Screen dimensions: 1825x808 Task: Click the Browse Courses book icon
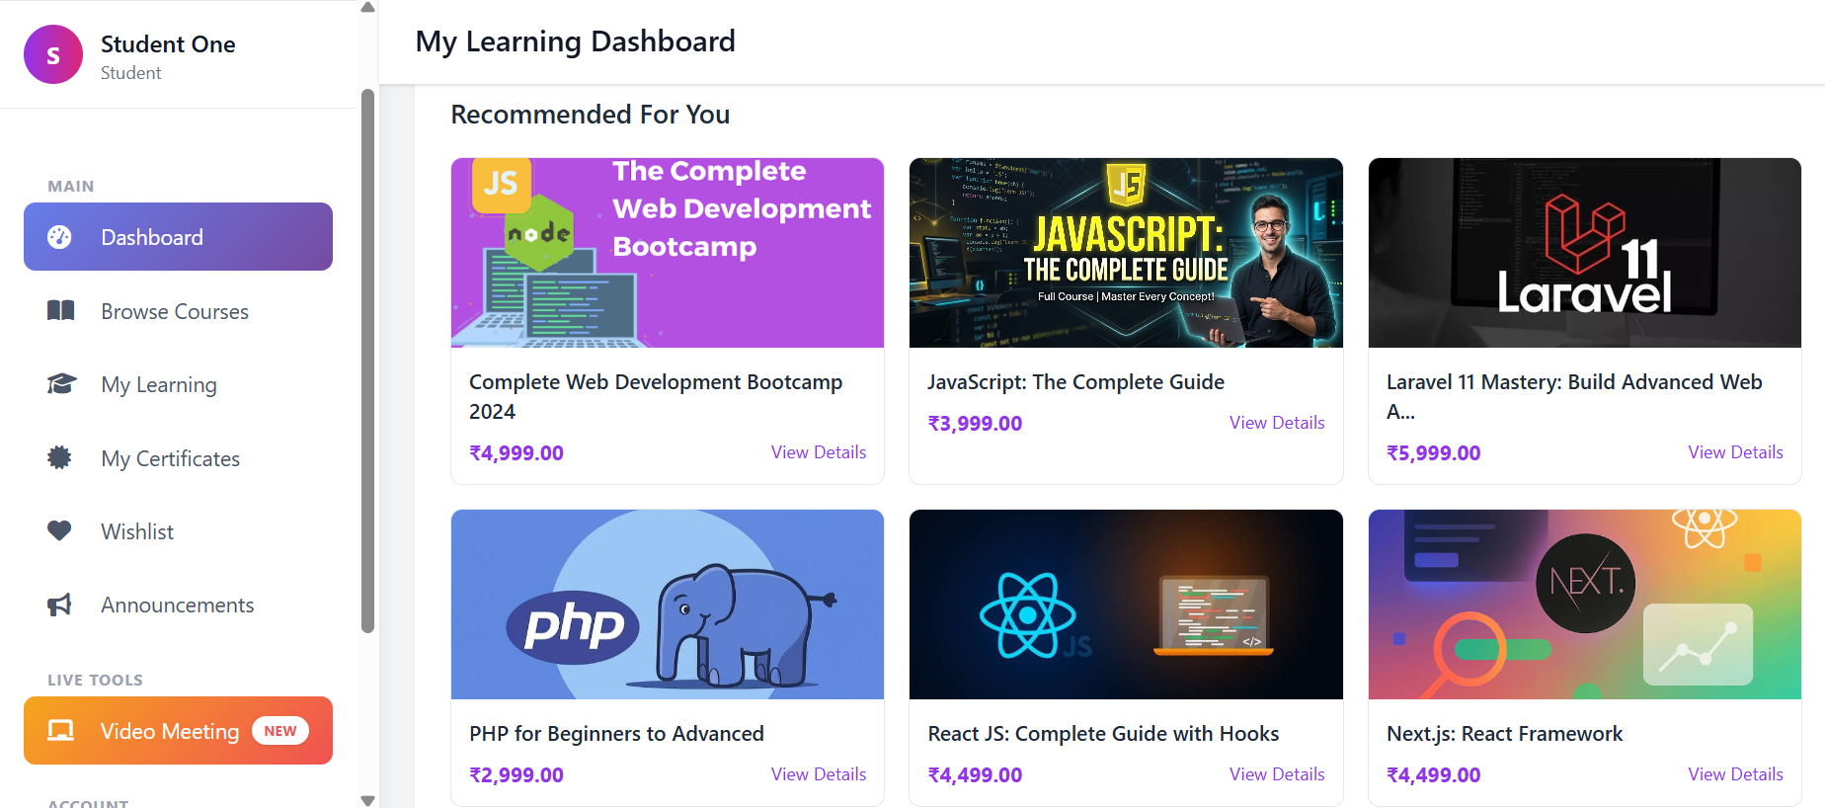(60, 311)
